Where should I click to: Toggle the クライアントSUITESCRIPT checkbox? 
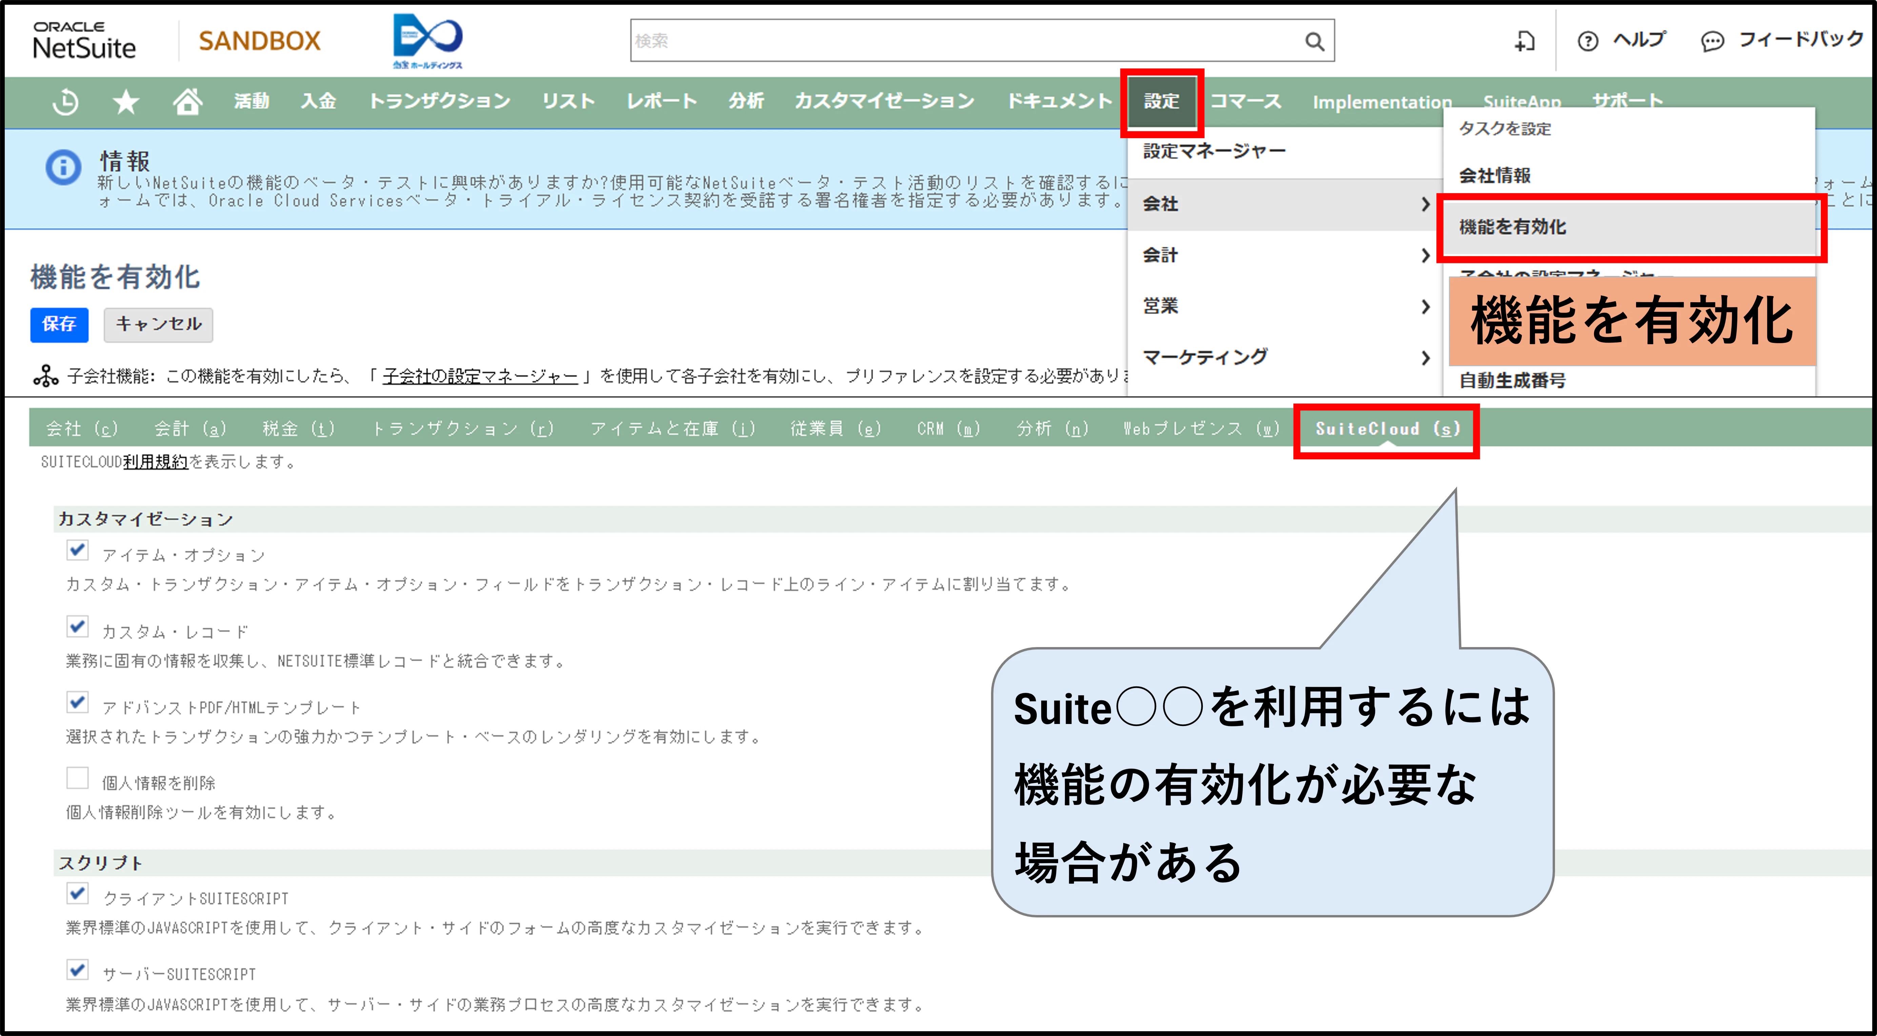pos(77,893)
